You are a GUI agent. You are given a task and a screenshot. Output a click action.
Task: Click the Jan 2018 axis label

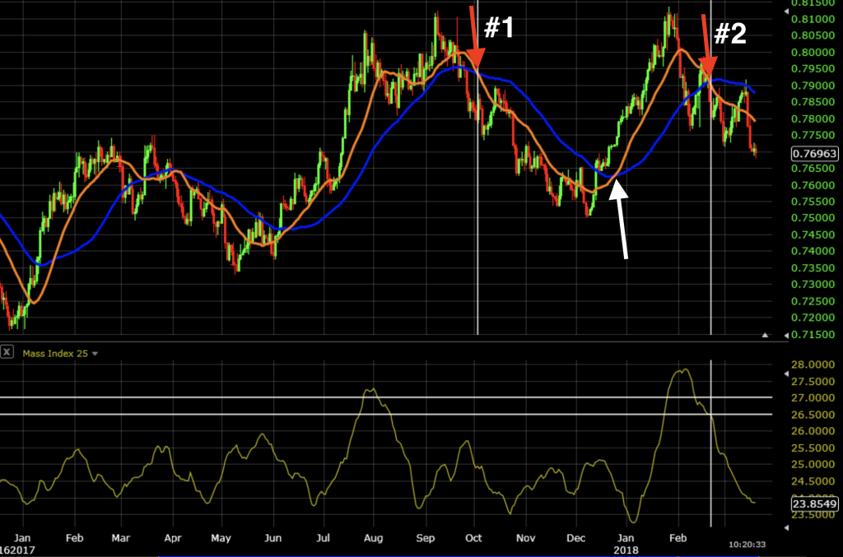point(625,543)
